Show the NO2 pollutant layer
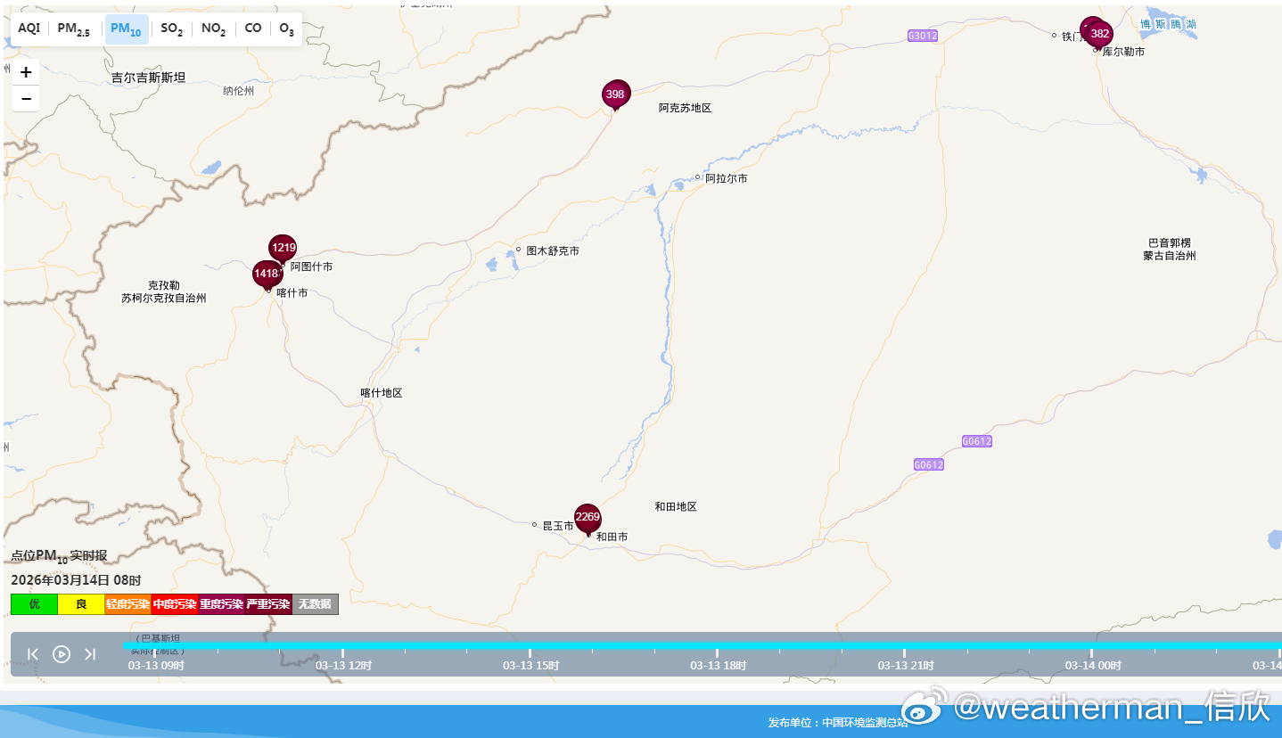1282x738 pixels. coord(213,29)
